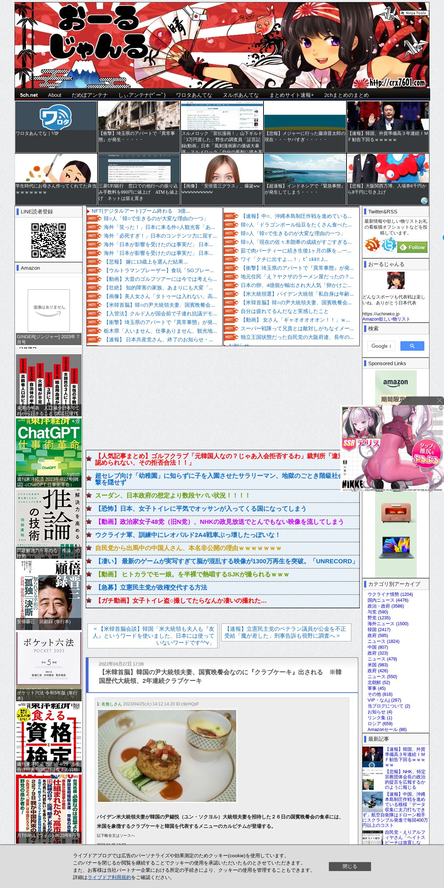Click the おーるじゃんる header banner logo
The width and height of the screenshot is (444, 888).
coord(222,45)
